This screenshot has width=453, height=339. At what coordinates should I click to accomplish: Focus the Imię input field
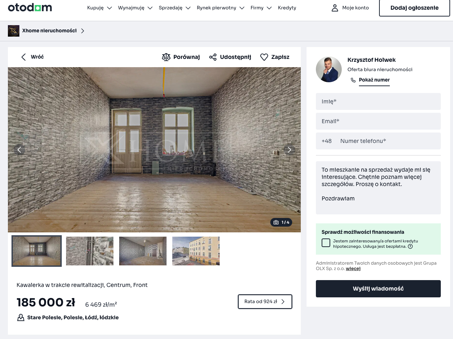coord(378,102)
